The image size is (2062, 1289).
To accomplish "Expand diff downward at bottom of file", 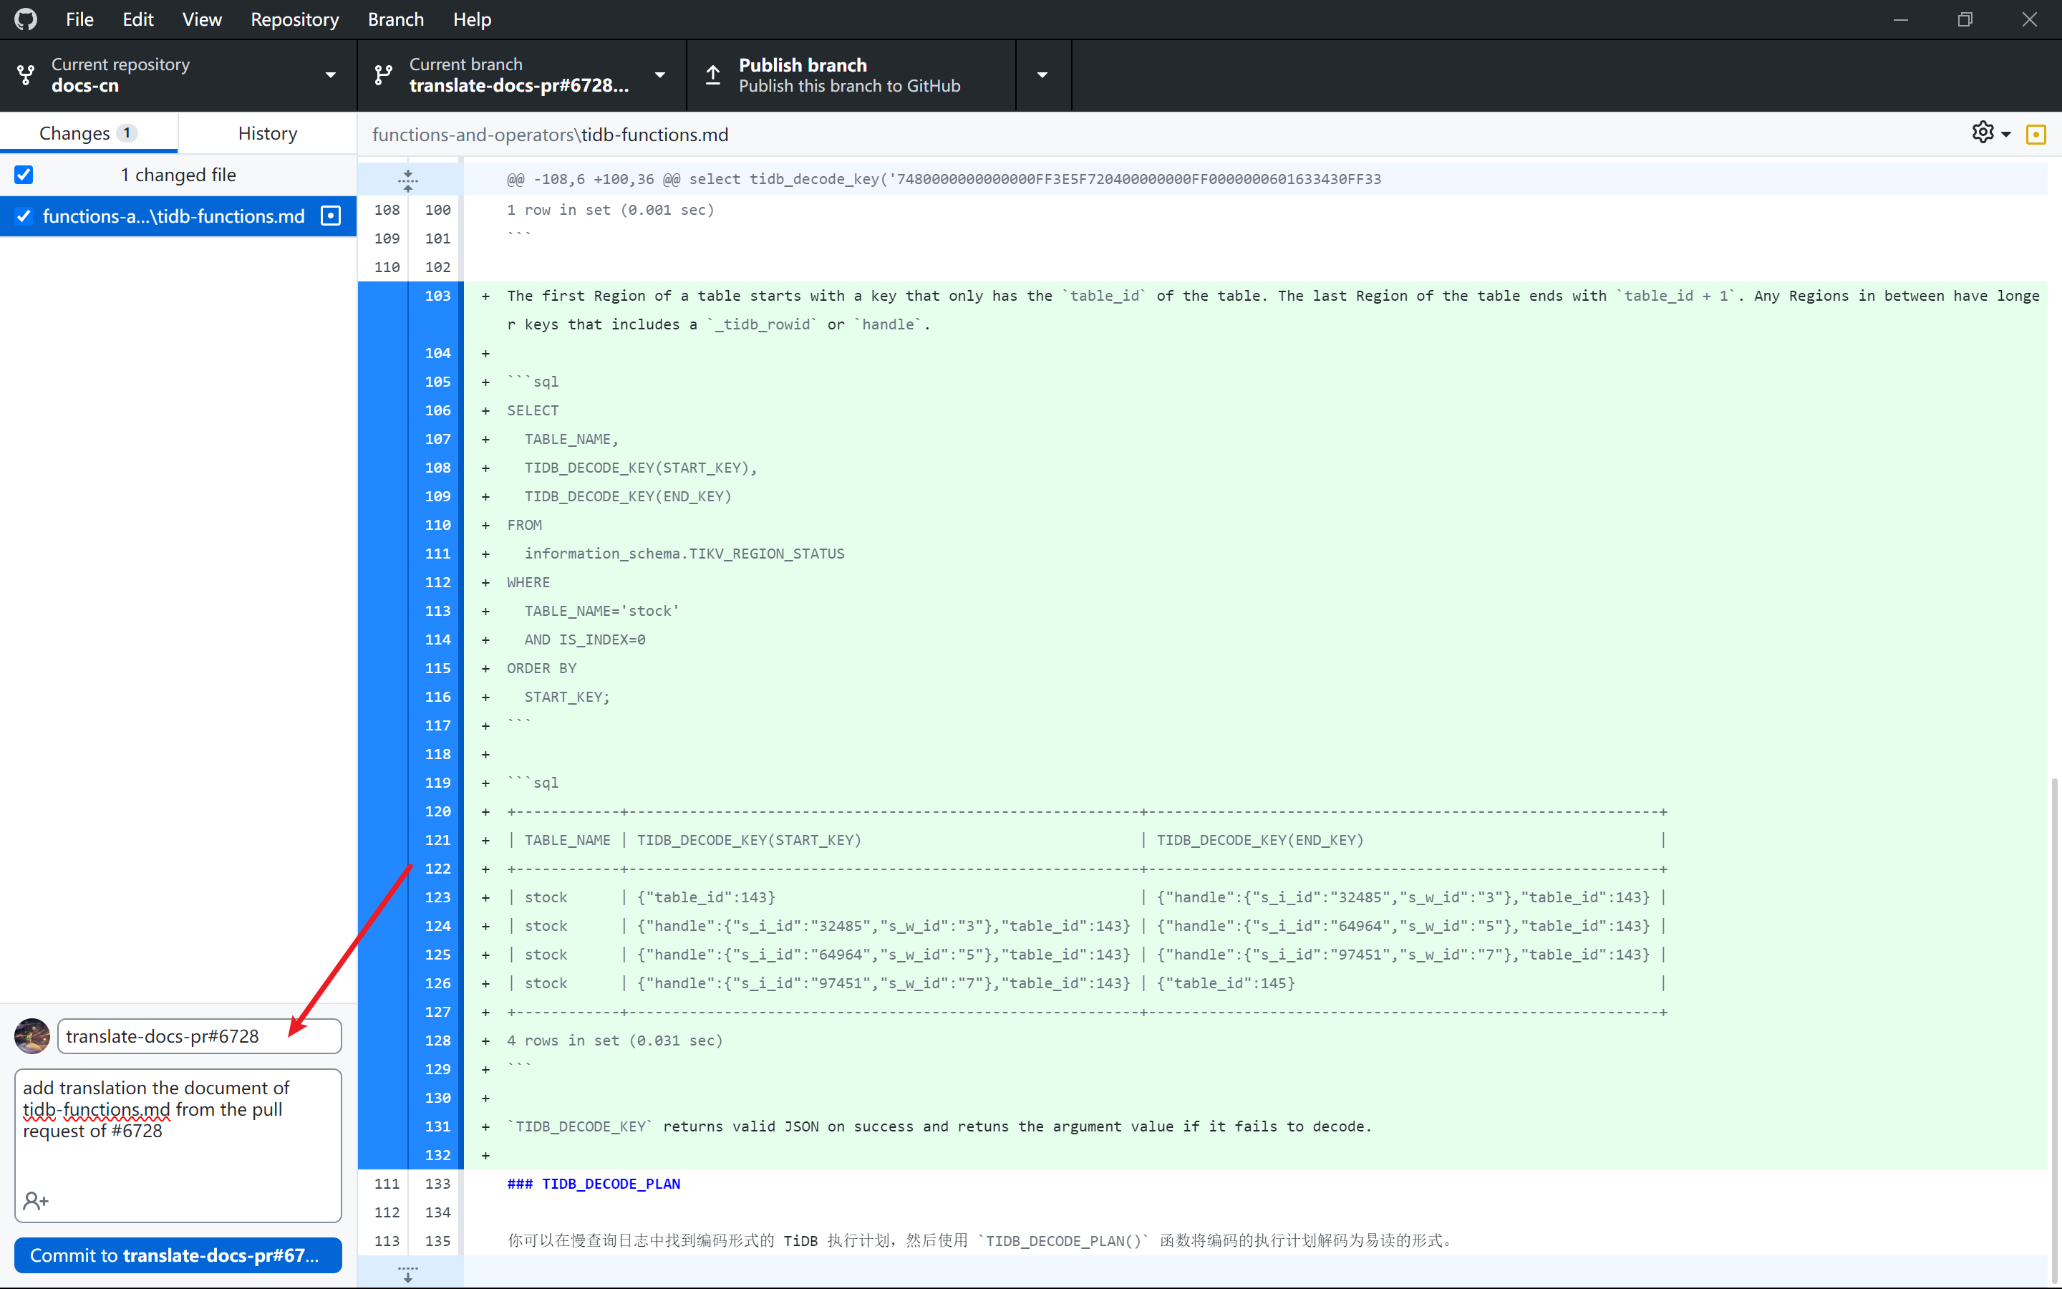I will [x=408, y=1274].
